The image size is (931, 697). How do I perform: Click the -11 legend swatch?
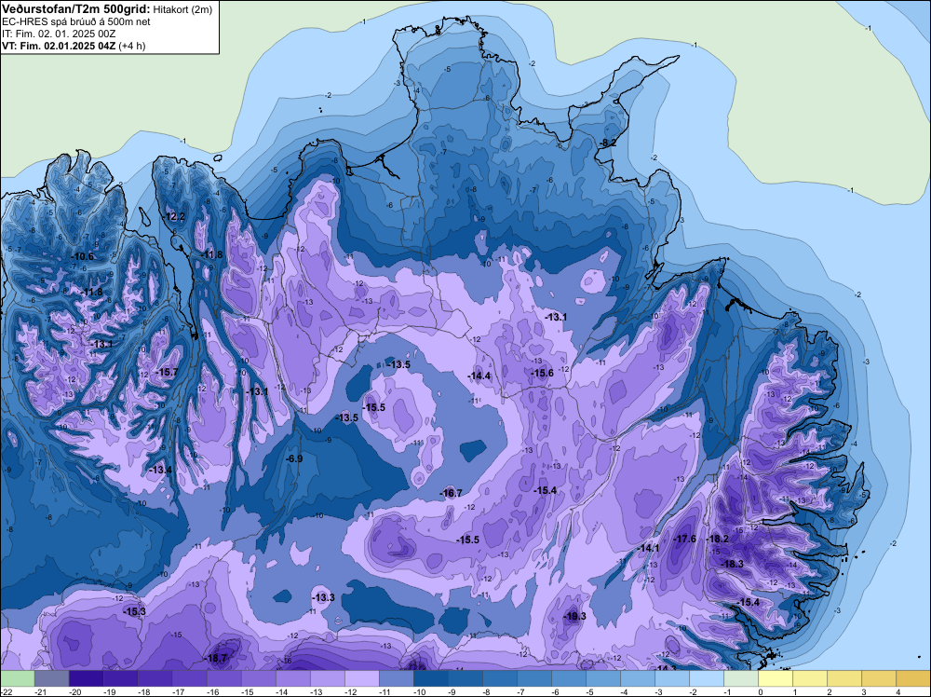[x=397, y=678]
